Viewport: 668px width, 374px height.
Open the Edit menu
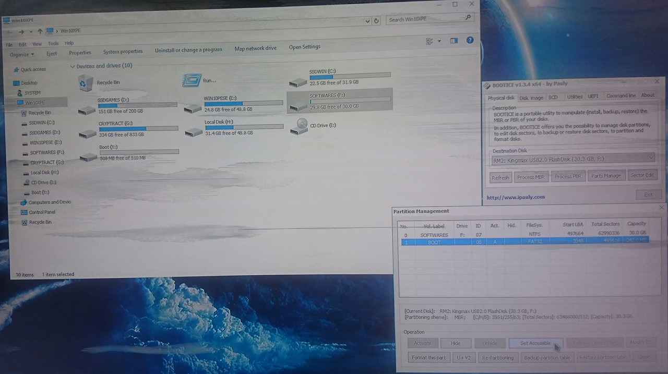click(22, 44)
